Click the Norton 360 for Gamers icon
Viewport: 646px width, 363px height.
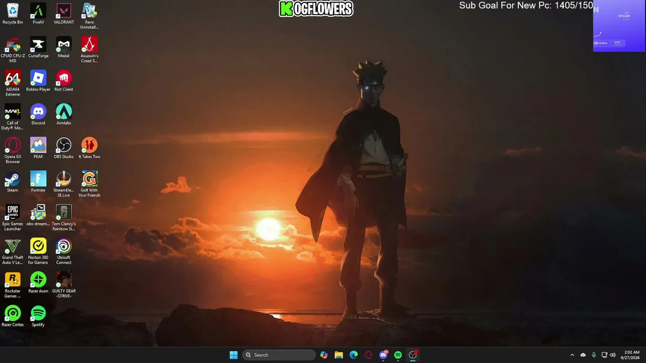pos(38,252)
